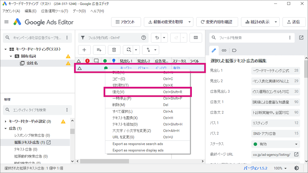Image resolution: width=308 pixels, height=173 pixels.
Task: Edit the 見出し 1 text field
Action: click(275, 71)
